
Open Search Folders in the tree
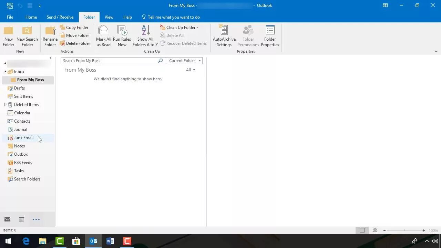click(27, 179)
